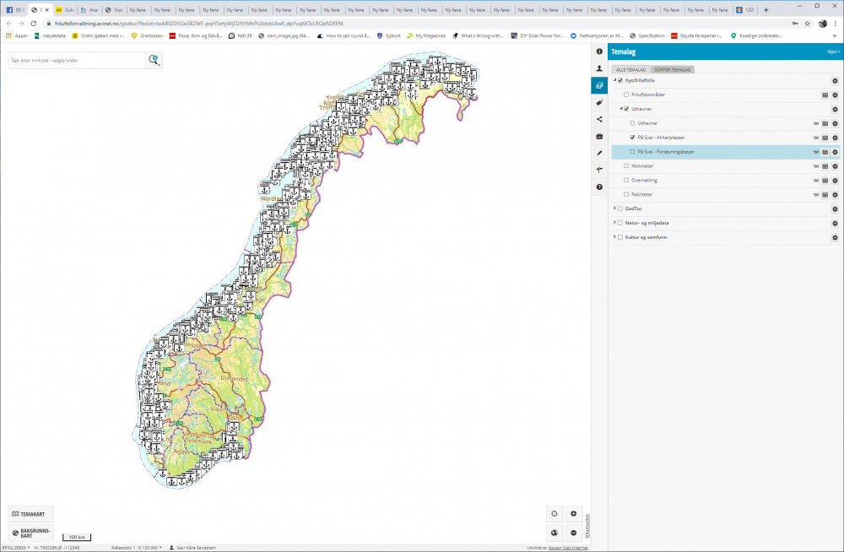The width and height of the screenshot is (844, 552).
Task: Enable the Friluftsområder layer checkbox
Action: (626, 95)
